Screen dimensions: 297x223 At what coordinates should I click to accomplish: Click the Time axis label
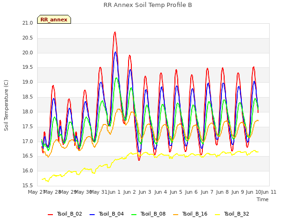tap(263, 199)
